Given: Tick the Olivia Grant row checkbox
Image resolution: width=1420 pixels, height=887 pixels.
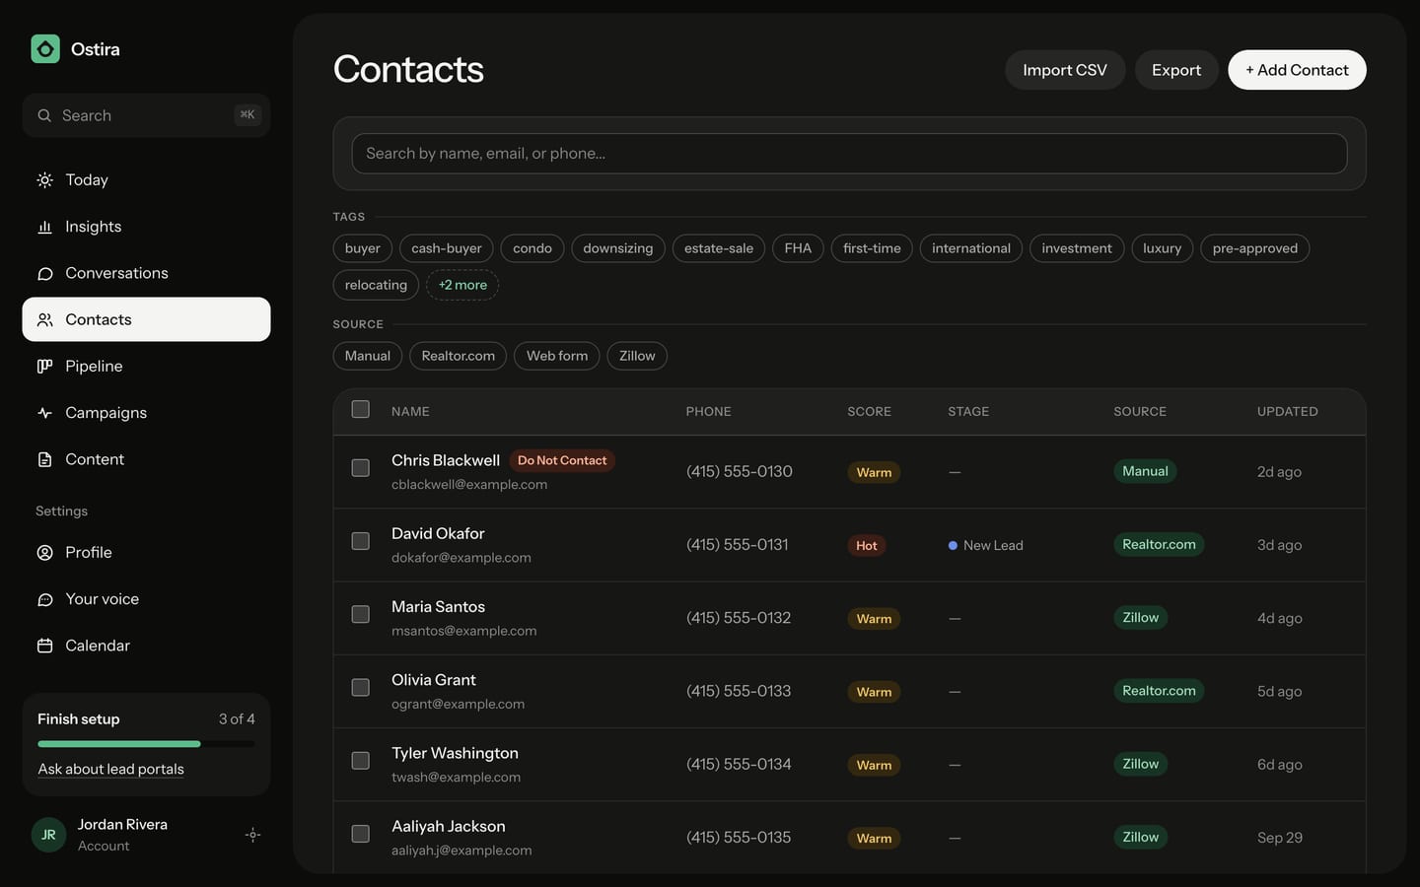Looking at the screenshot, I should coord(361,687).
